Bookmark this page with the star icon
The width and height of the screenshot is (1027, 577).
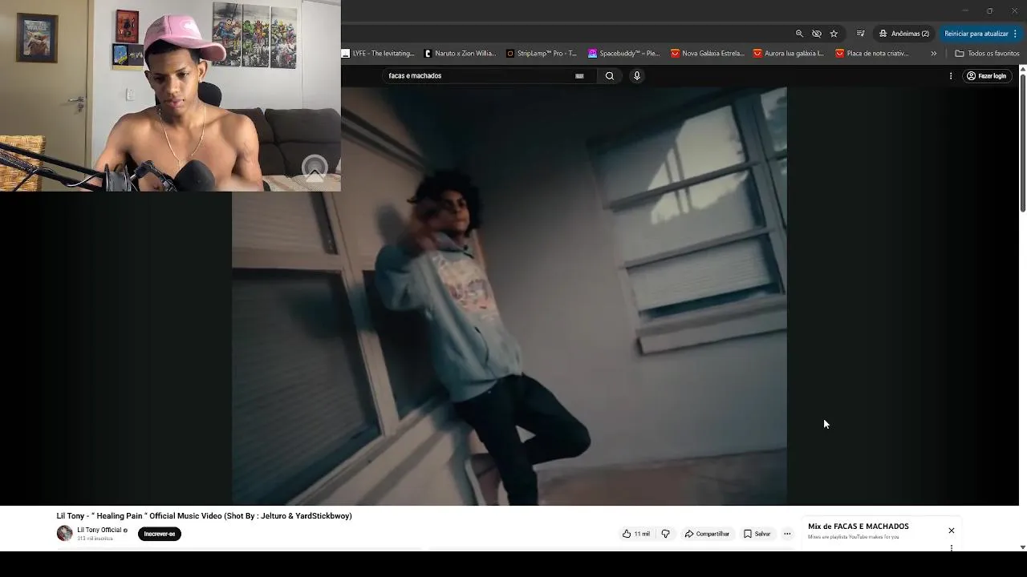click(x=834, y=34)
